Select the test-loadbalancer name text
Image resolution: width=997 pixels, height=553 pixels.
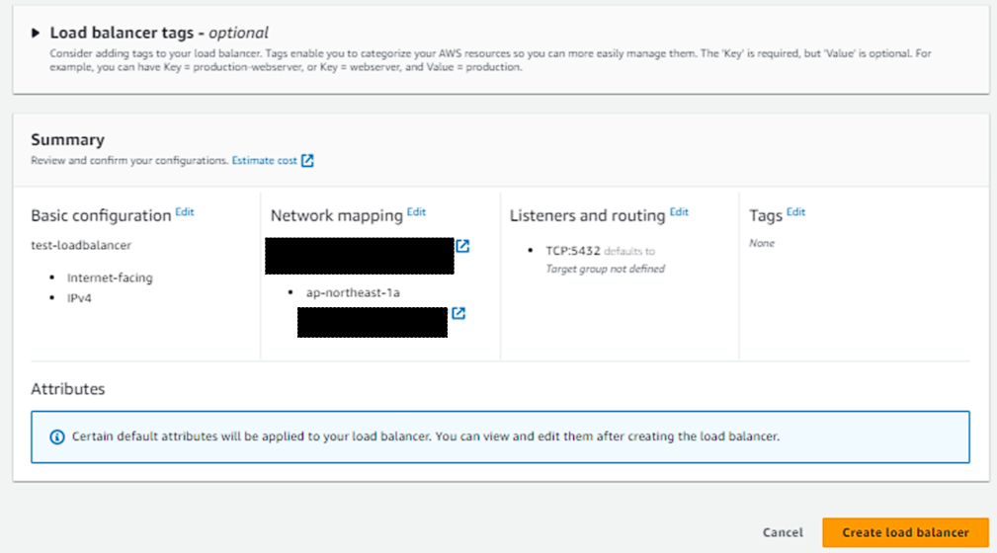click(x=81, y=245)
